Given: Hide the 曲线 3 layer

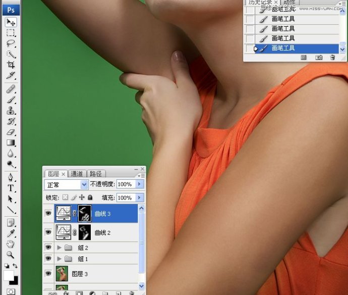Looking at the screenshot, I should [x=48, y=213].
